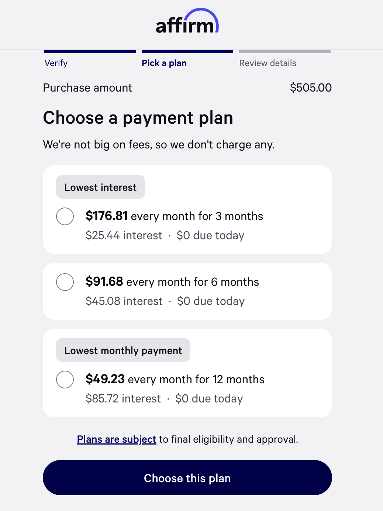Click the gray progress bar above Review details
Image resolution: width=383 pixels, height=511 pixels.
click(285, 52)
